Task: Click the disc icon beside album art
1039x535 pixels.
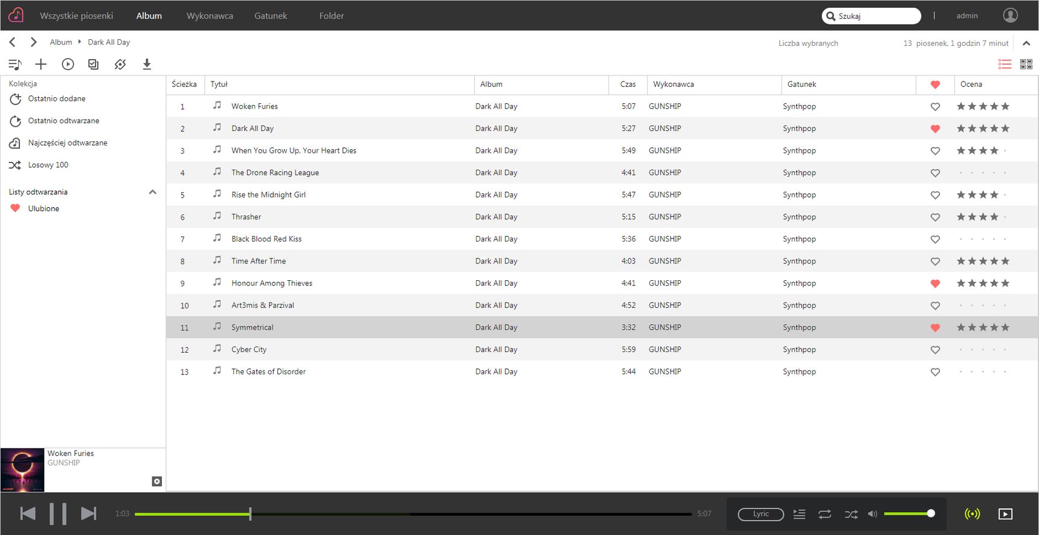Action: pyautogui.click(x=157, y=481)
